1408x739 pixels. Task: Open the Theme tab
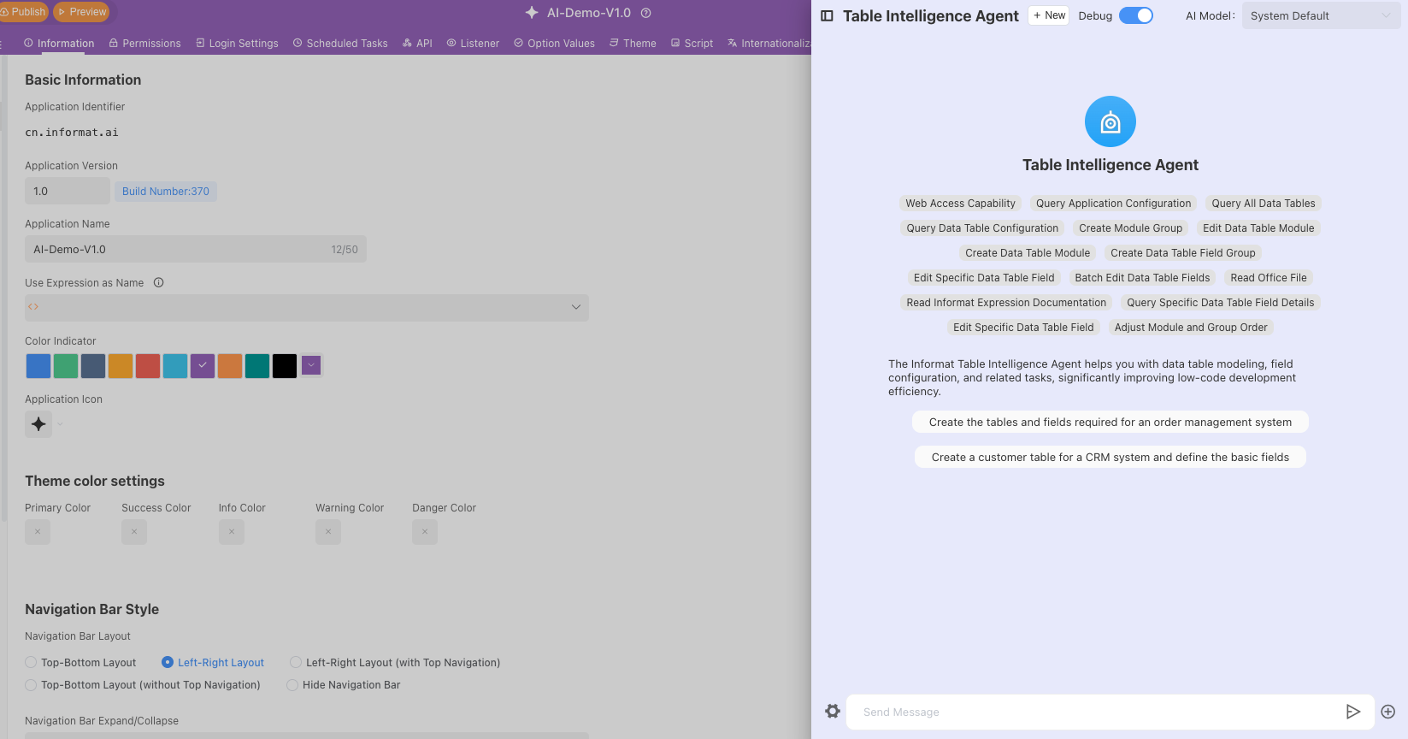tap(633, 43)
